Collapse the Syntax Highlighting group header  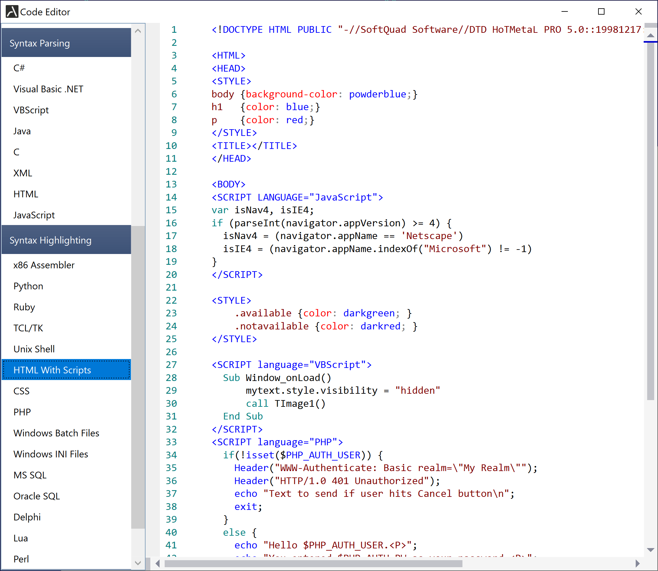(x=66, y=240)
